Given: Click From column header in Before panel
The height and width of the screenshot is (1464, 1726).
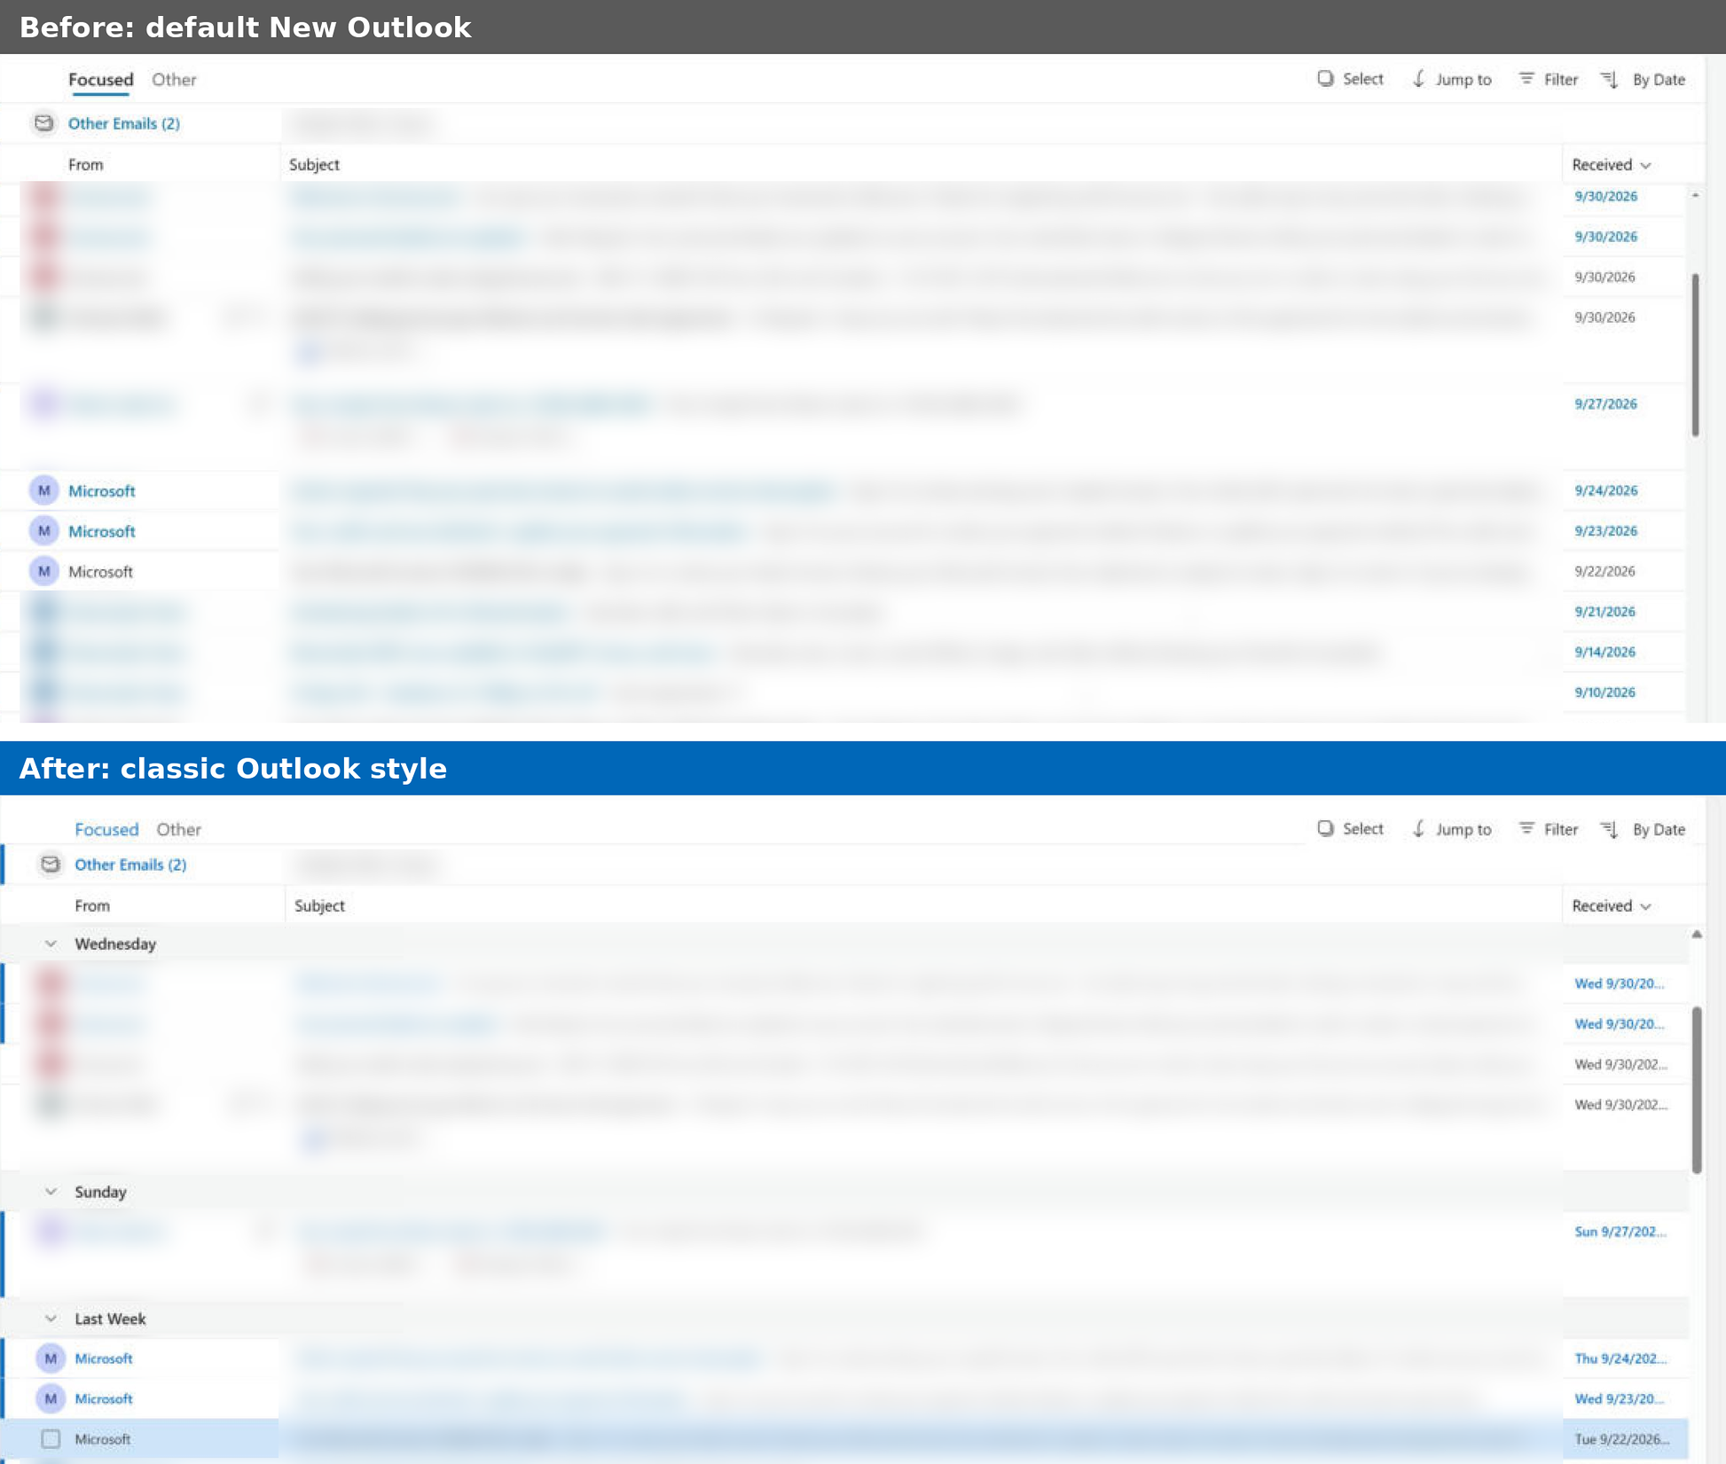Looking at the screenshot, I should pos(86,165).
